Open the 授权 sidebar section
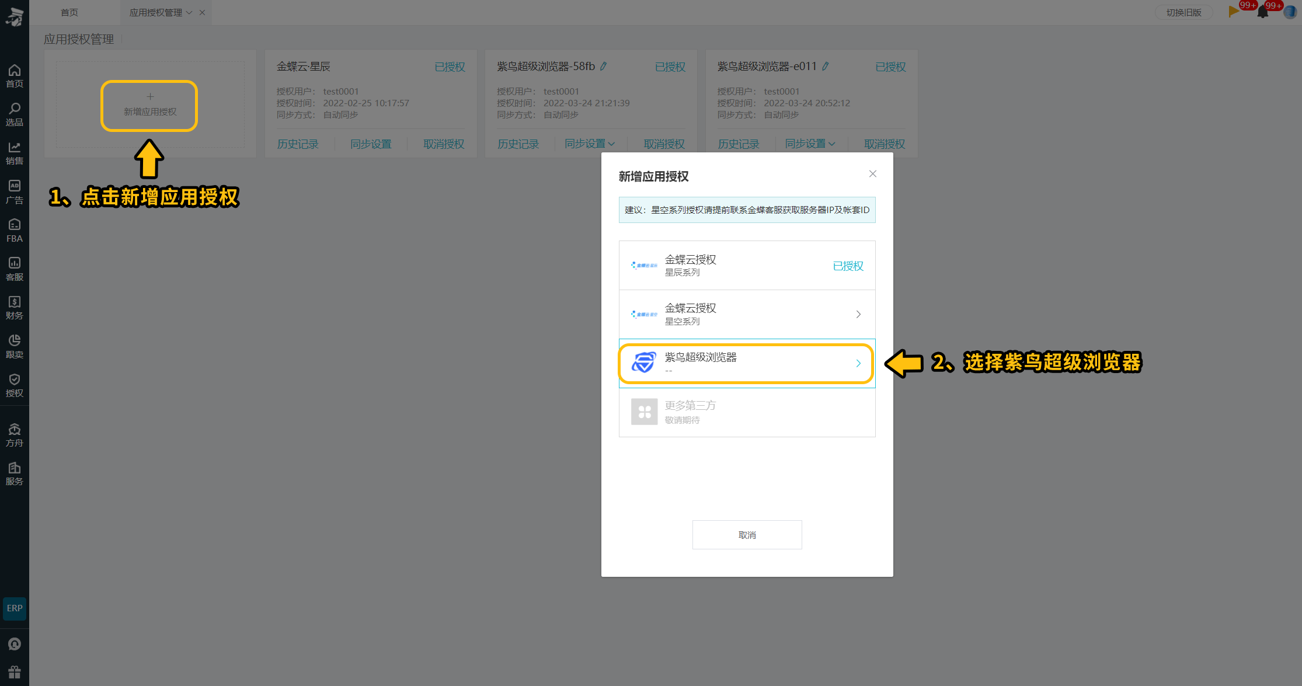 coord(15,385)
